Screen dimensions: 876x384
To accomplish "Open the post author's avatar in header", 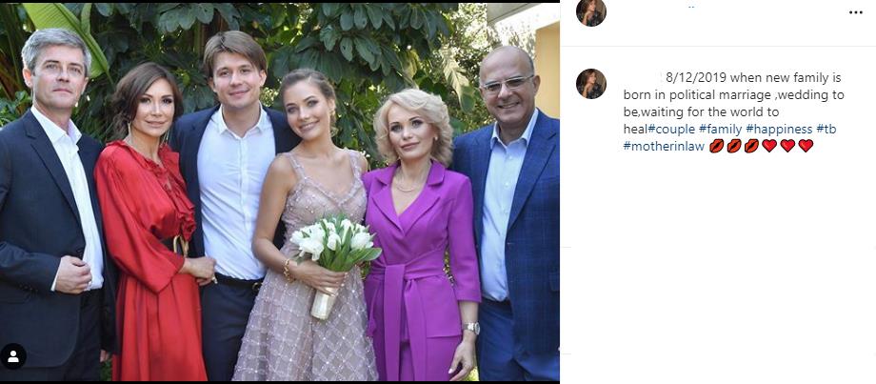I will tap(591, 11).
